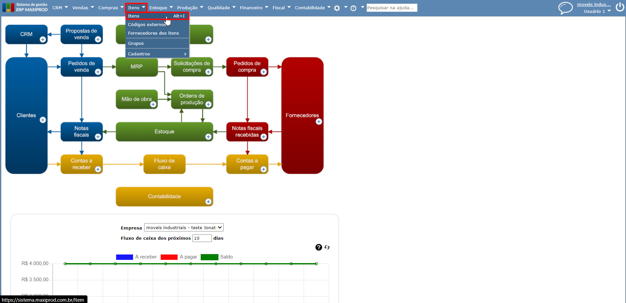Open the CRM dropdown menu

point(60,8)
